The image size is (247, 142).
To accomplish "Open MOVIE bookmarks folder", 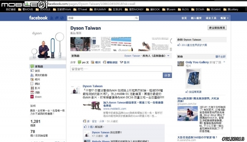I will coord(26,9).
